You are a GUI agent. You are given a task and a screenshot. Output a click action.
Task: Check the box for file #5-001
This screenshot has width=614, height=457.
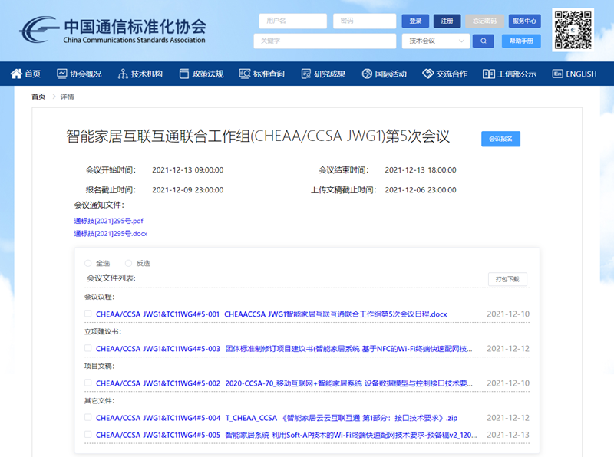point(88,314)
